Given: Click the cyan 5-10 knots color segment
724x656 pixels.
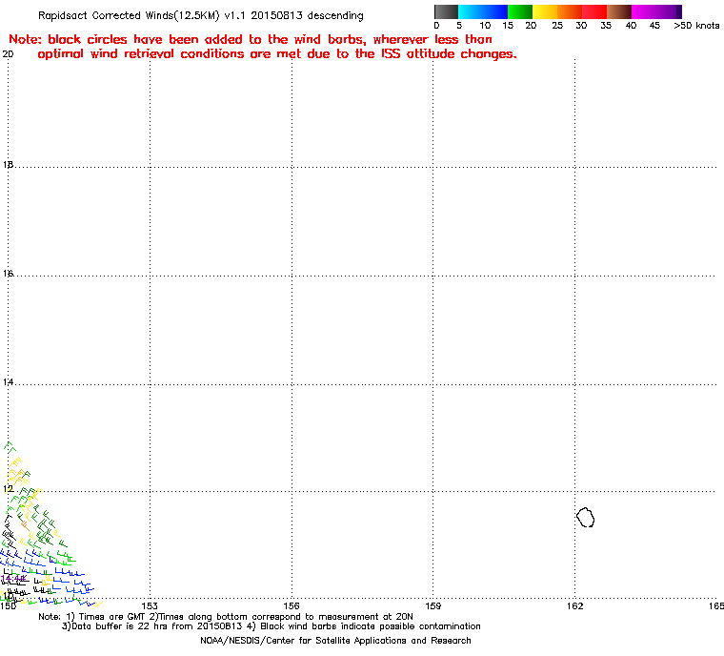Looking at the screenshot, I should coord(471,11).
